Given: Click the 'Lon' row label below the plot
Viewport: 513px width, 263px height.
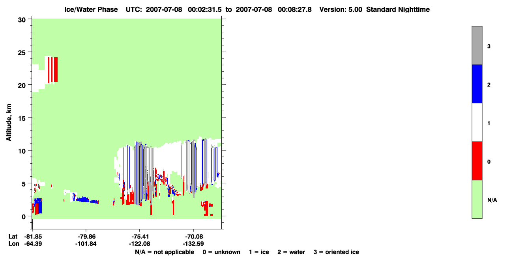Looking at the screenshot, I should 13,244.
